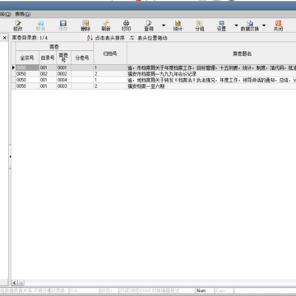This screenshot has width=296, height=296.
Task: Click the 案卷 group header
Action: (54, 47)
